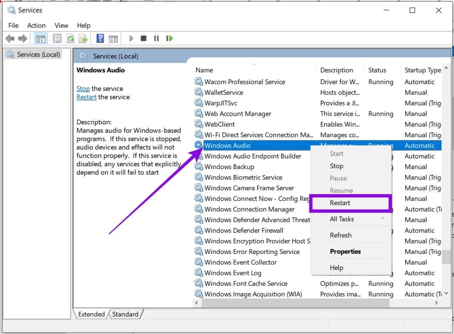Click the horizontal scrollbar thumb
The height and width of the screenshot is (334, 454).
click(x=295, y=303)
